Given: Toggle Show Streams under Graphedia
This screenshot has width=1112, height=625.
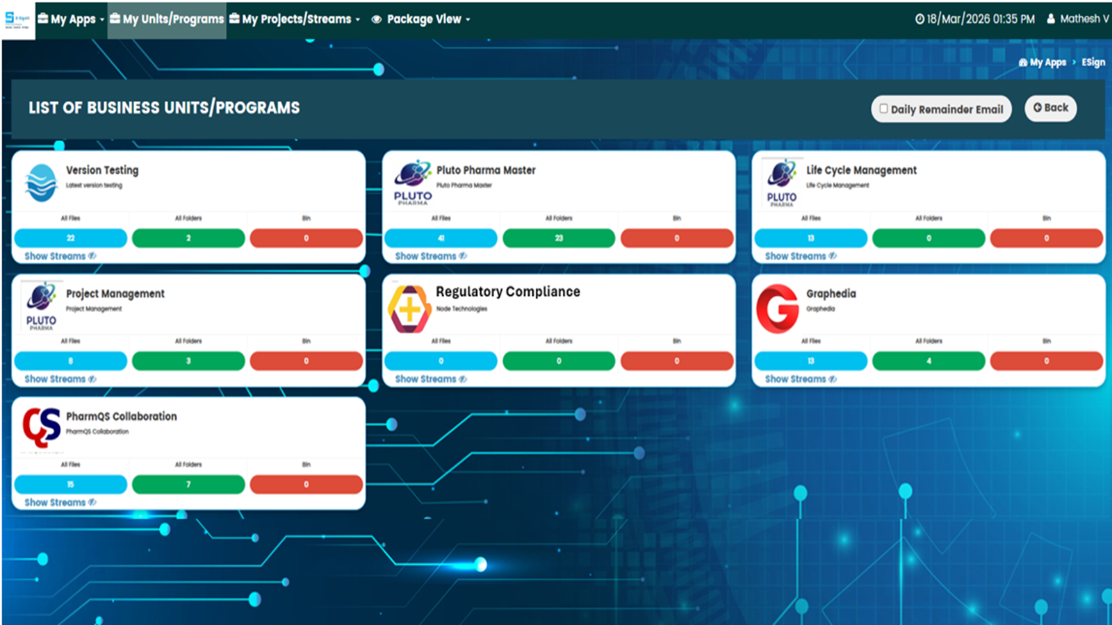Looking at the screenshot, I should click(800, 379).
